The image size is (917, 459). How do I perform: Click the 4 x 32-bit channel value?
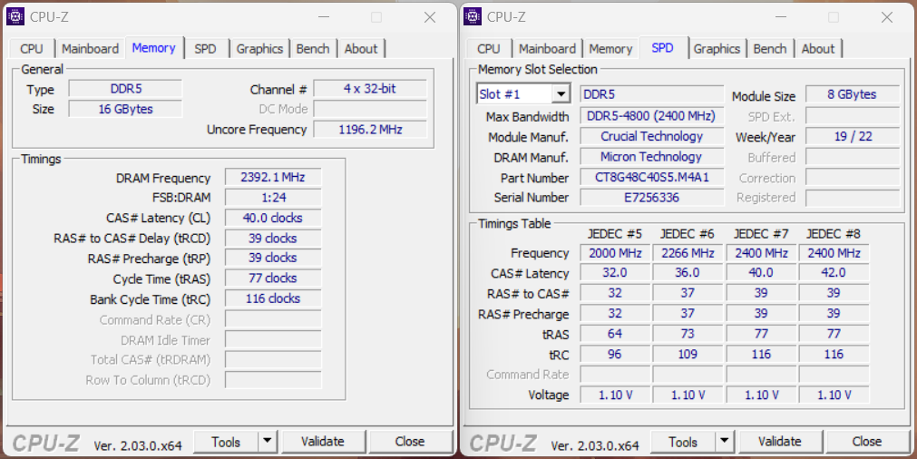tap(370, 89)
